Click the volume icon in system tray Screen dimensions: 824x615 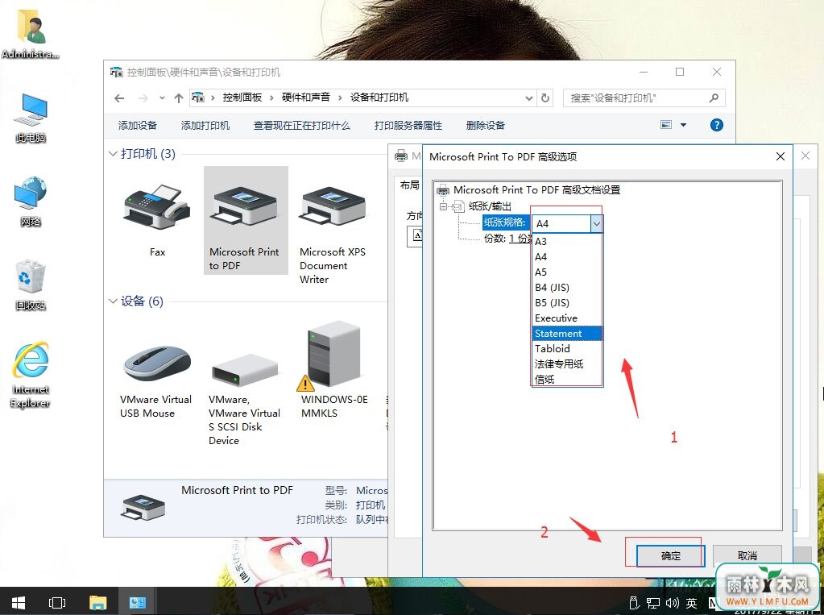coord(672,603)
